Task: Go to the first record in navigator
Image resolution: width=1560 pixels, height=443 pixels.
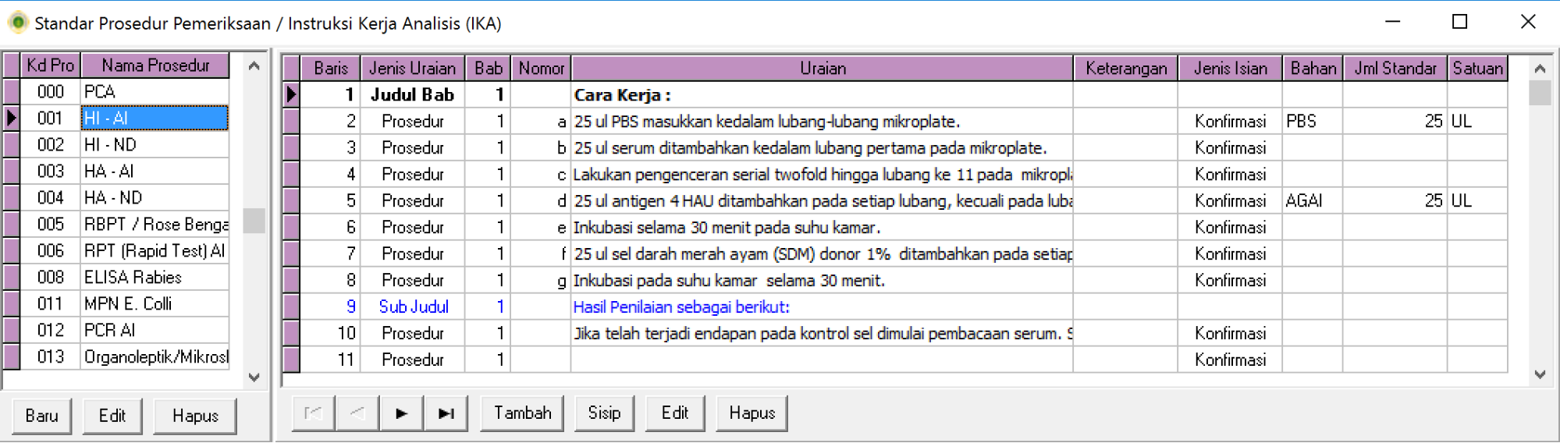Action: pyautogui.click(x=314, y=413)
